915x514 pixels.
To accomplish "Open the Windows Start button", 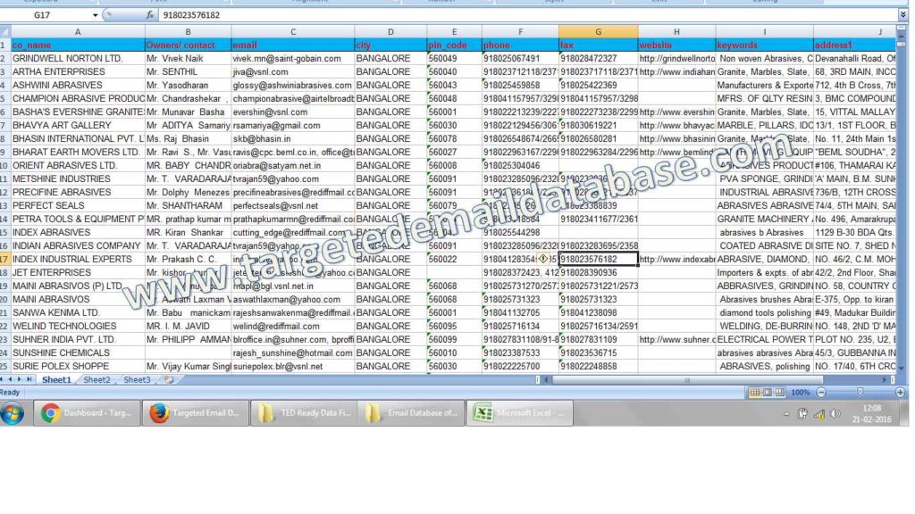I will (x=13, y=413).
